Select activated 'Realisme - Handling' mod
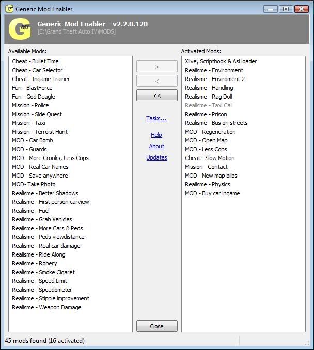This screenshot has width=314, height=350. (x=209, y=88)
